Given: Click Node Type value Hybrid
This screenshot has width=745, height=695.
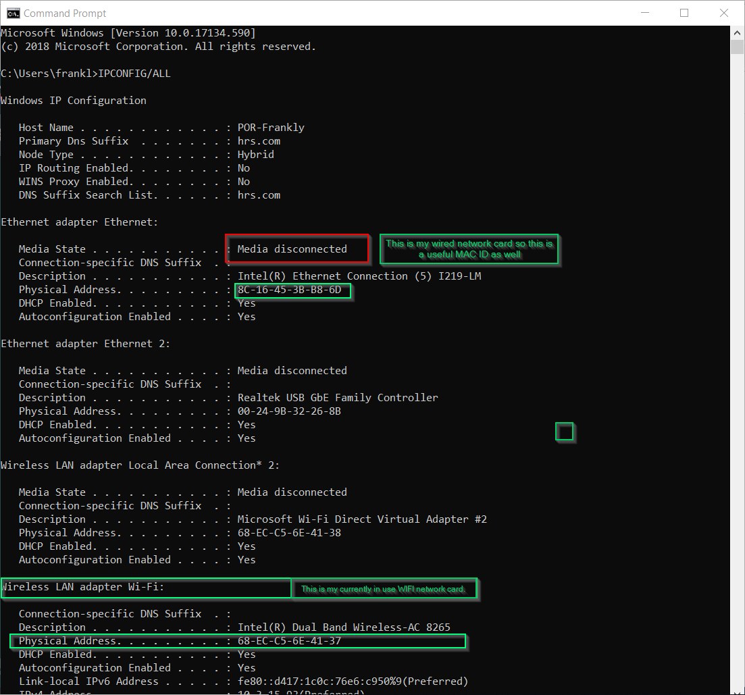Looking at the screenshot, I should 255,155.
